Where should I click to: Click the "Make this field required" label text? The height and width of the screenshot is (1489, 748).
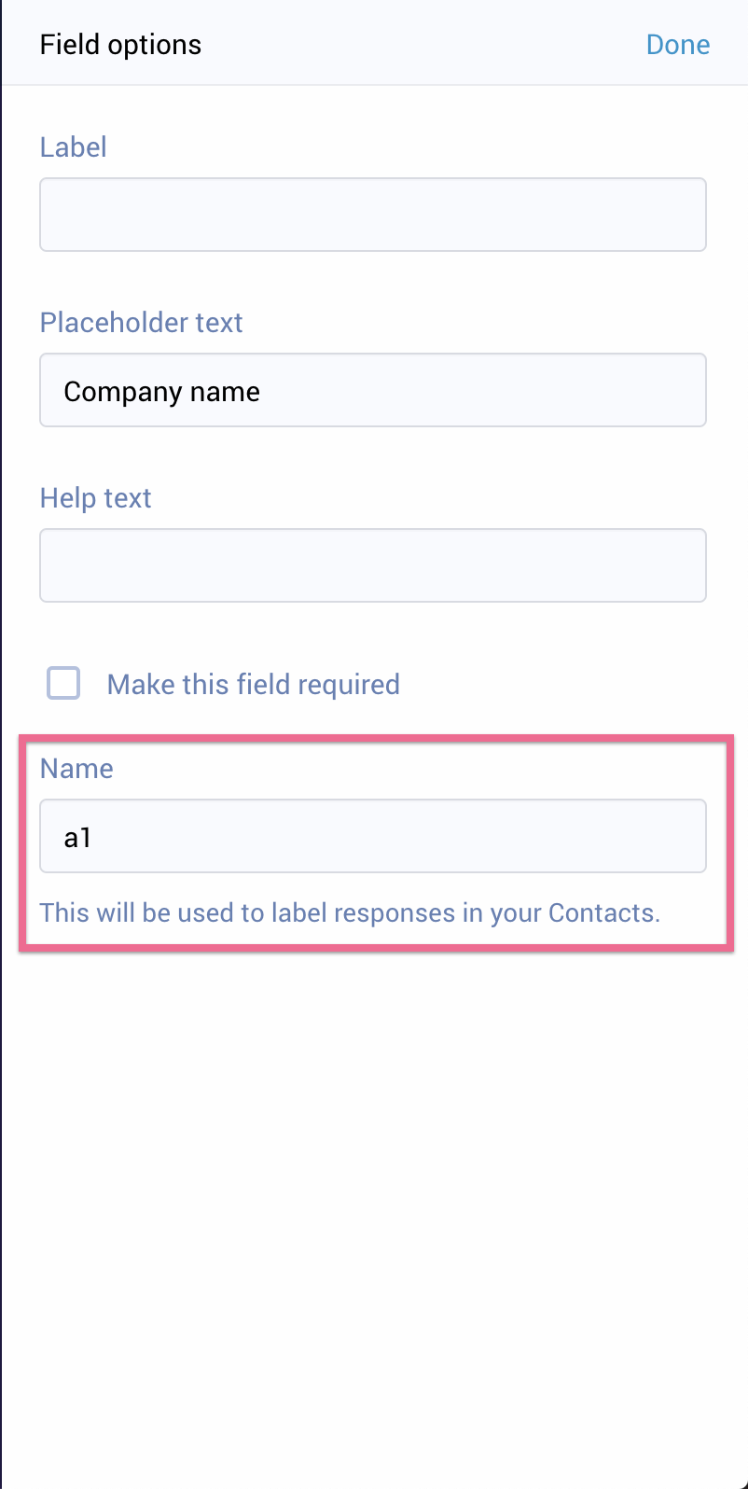253,685
